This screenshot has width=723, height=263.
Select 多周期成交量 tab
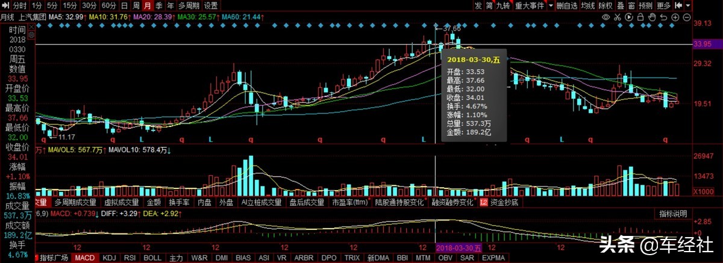click(x=75, y=203)
